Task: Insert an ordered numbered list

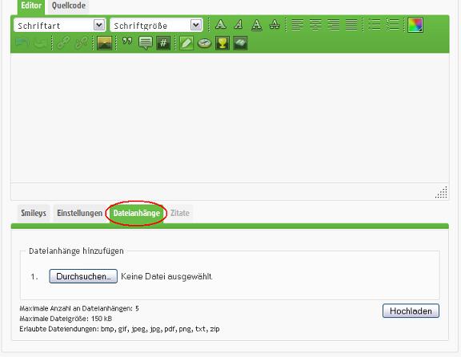Action: [392, 25]
